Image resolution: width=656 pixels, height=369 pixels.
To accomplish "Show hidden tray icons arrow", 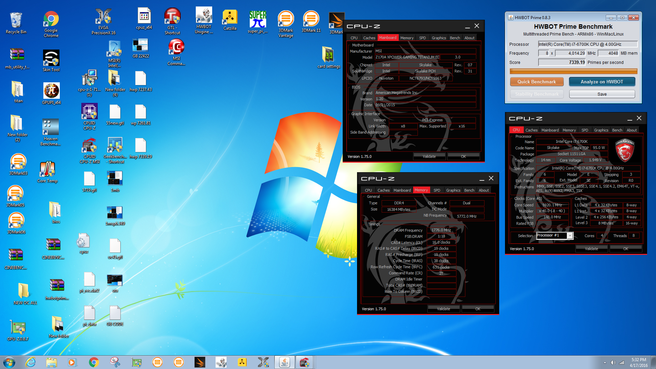I will [x=605, y=363].
